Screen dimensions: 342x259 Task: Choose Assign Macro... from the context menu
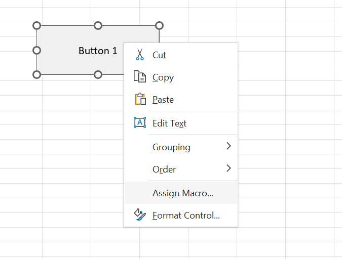click(182, 193)
